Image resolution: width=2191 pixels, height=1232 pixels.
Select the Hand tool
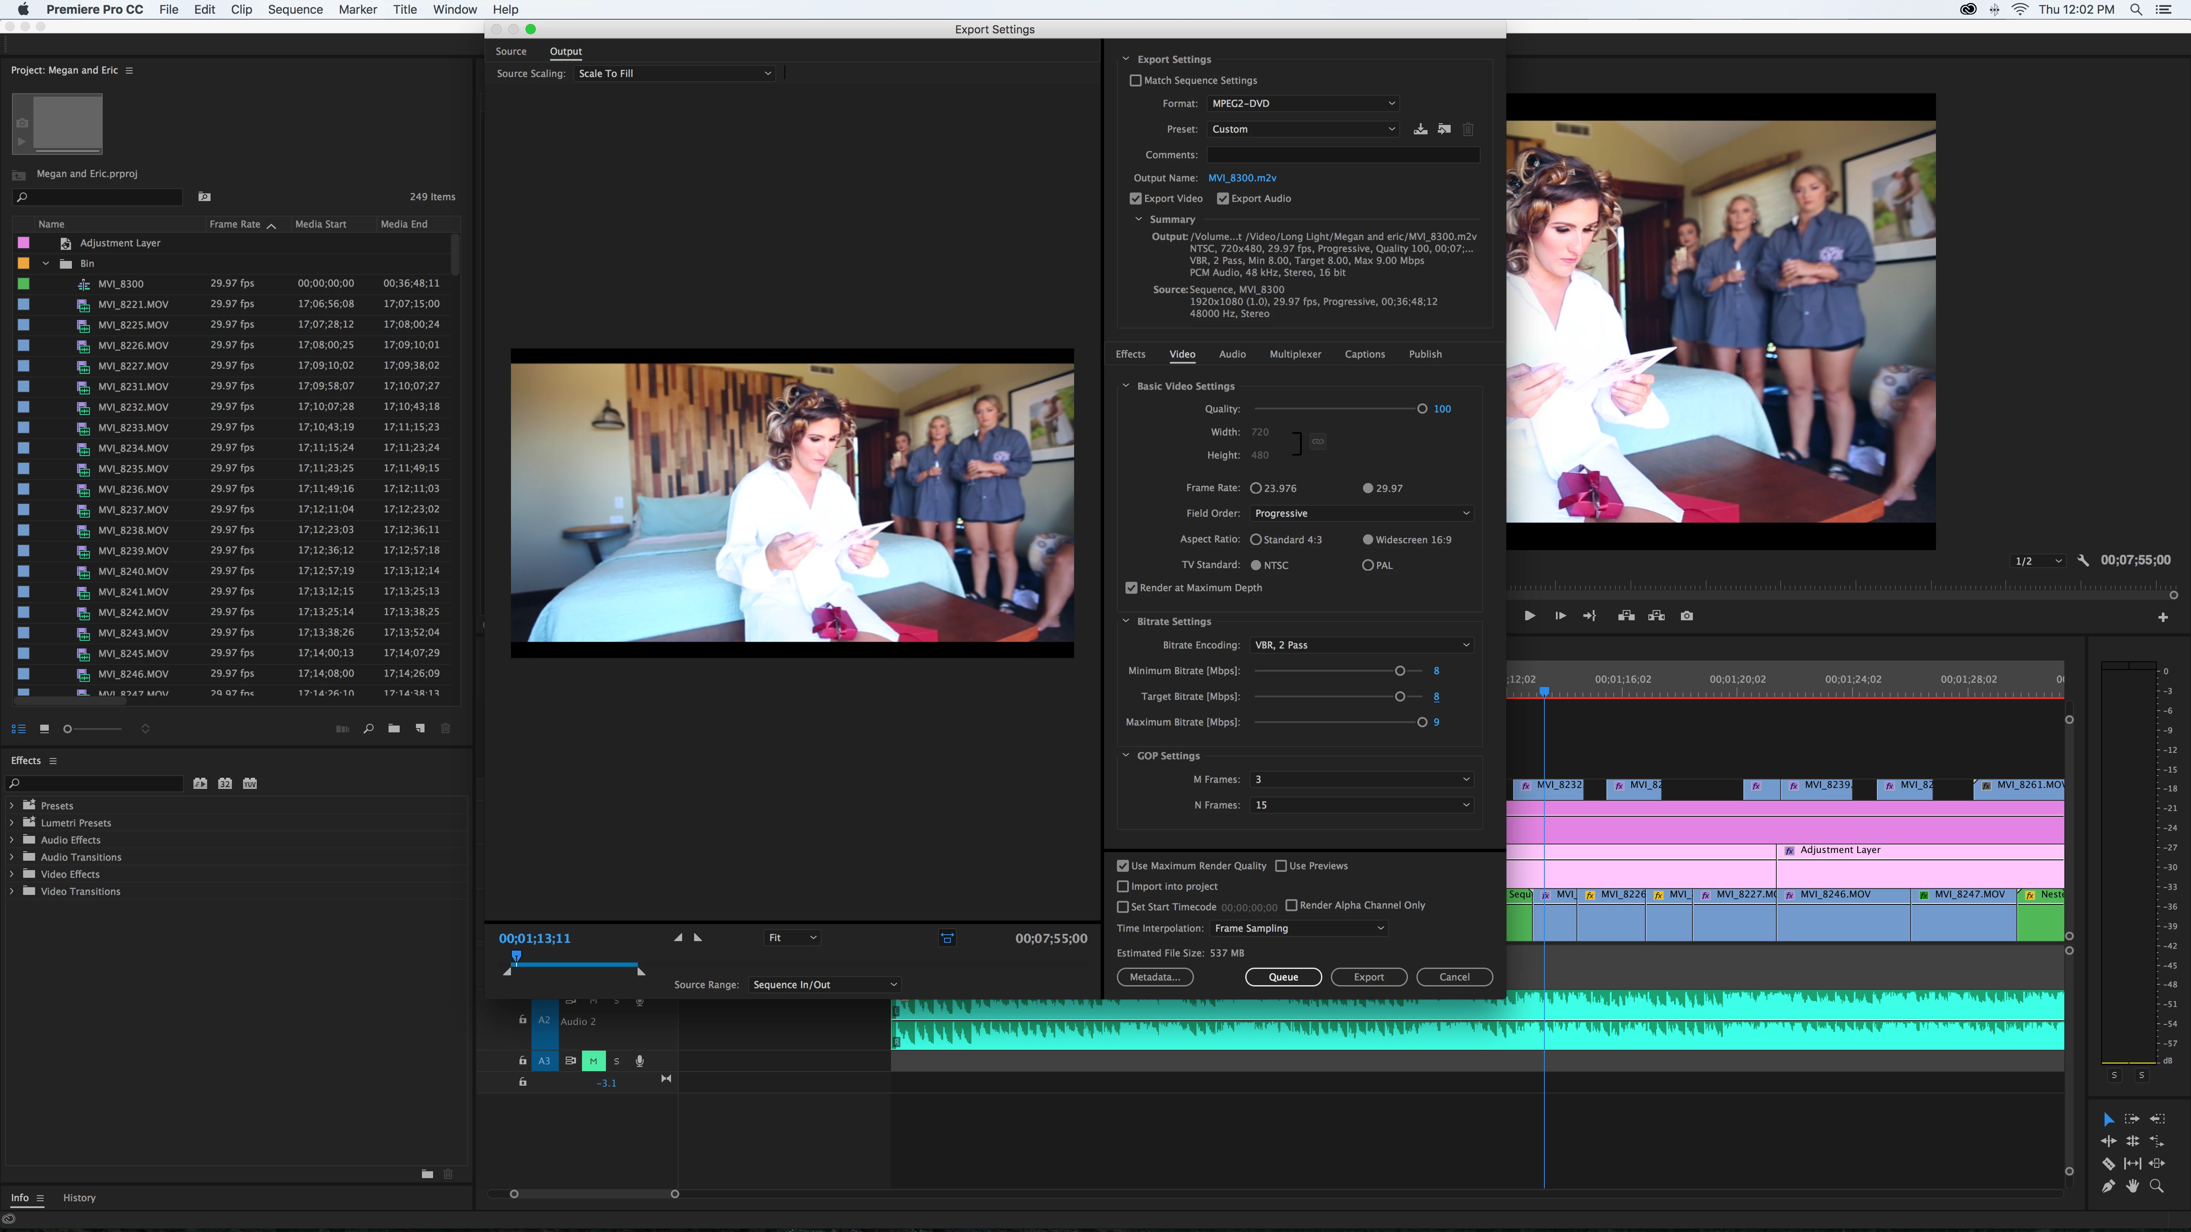coord(2132,1186)
